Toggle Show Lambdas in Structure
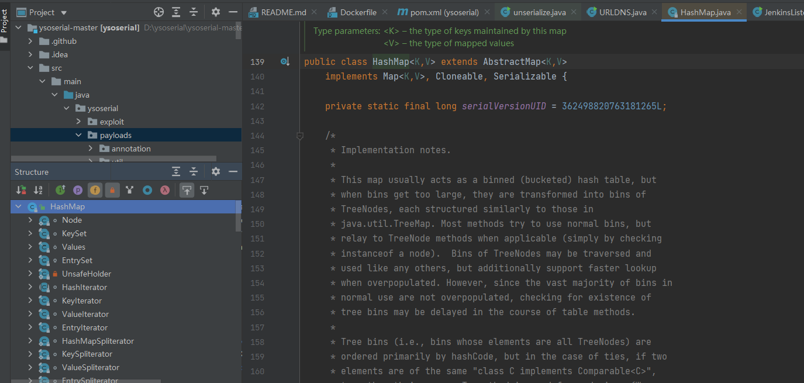This screenshot has height=383, width=804. [x=165, y=189]
